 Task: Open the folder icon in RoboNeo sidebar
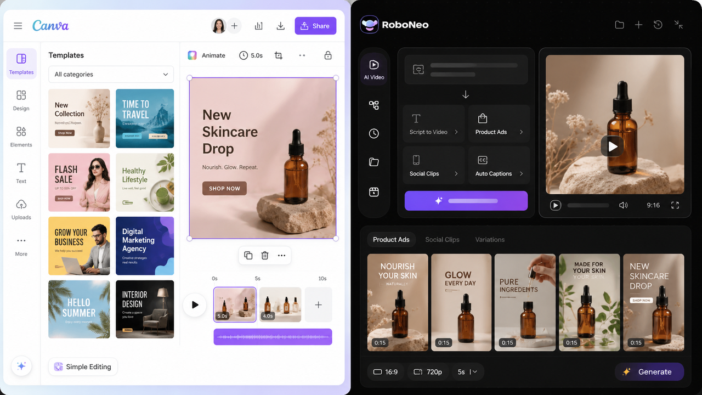pyautogui.click(x=374, y=162)
